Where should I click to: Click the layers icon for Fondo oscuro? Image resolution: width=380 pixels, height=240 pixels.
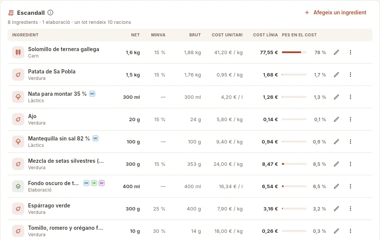point(18,186)
